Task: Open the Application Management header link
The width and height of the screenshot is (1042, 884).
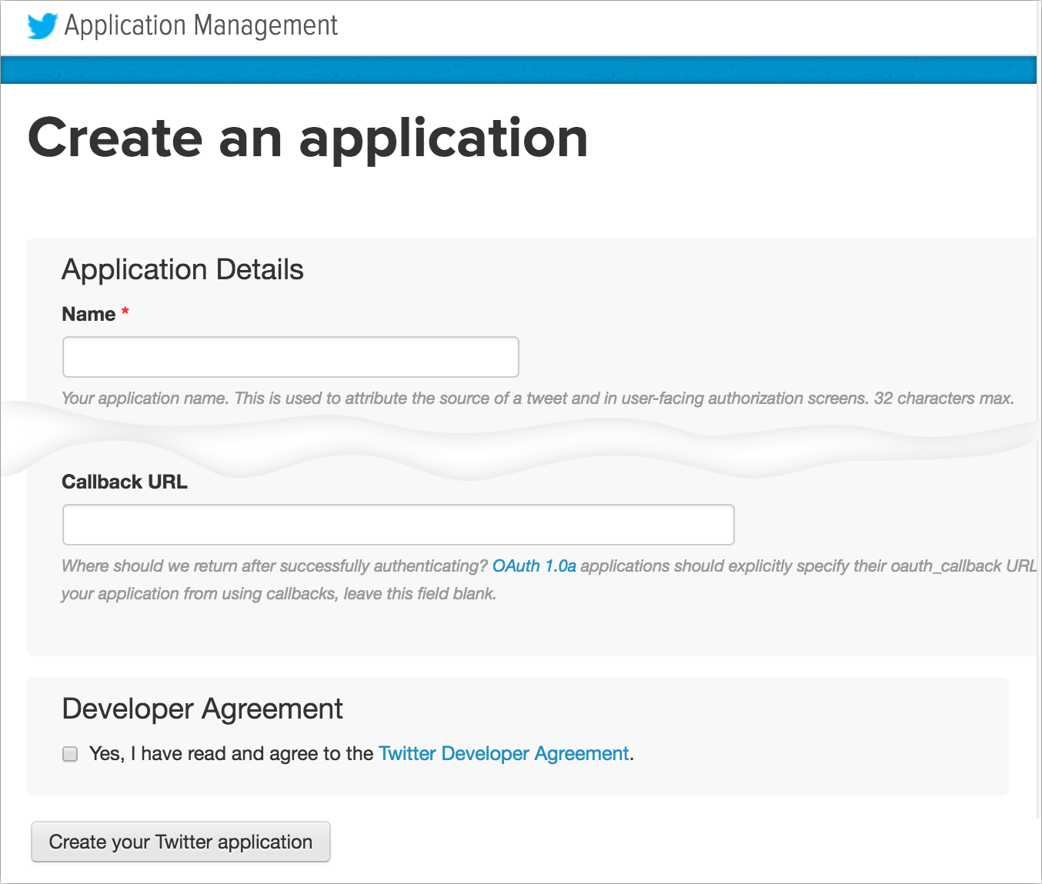Action: [x=201, y=25]
